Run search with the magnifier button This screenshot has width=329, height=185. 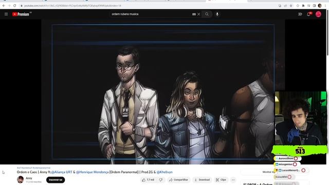(x=207, y=14)
